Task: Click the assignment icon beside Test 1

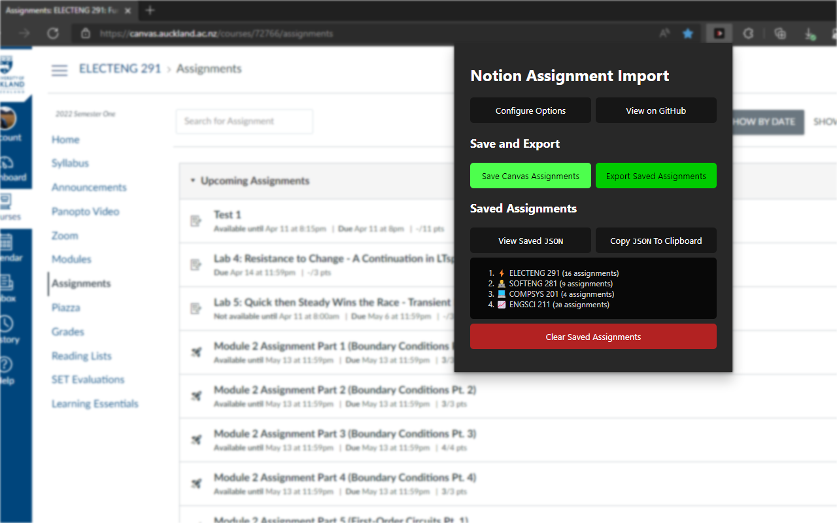Action: point(196,222)
